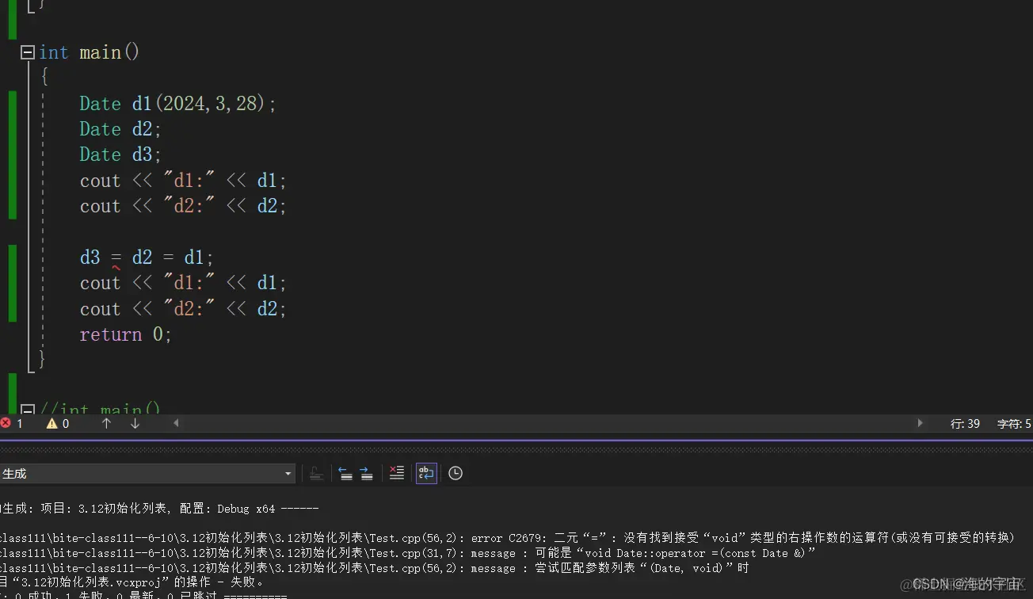Collapse the int main() function block
1033x599 pixels.
point(28,53)
